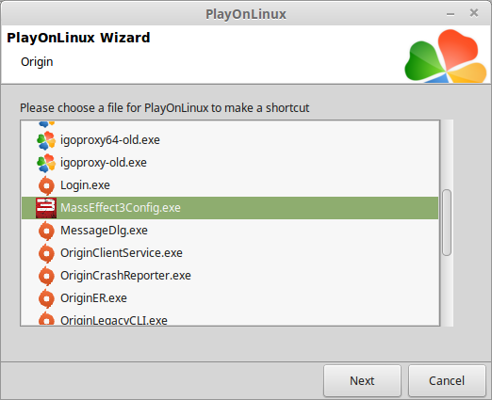This screenshot has height=400, width=492.
Task: Click the igoproxy64-old.exe PlayOnLinux icon
Action: (46, 140)
